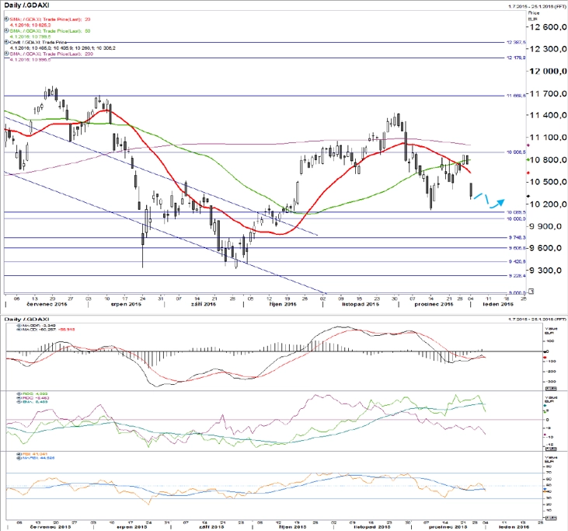The width and height of the screenshot is (568, 531).
Task: Toggle the MACD signal line legend icon
Action: point(19,330)
